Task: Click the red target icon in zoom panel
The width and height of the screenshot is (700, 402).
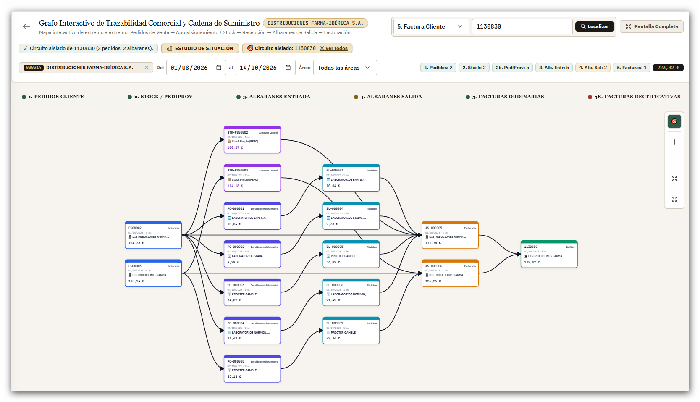Action: (674, 121)
